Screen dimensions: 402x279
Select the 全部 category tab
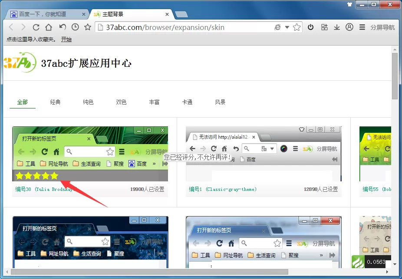(22, 102)
